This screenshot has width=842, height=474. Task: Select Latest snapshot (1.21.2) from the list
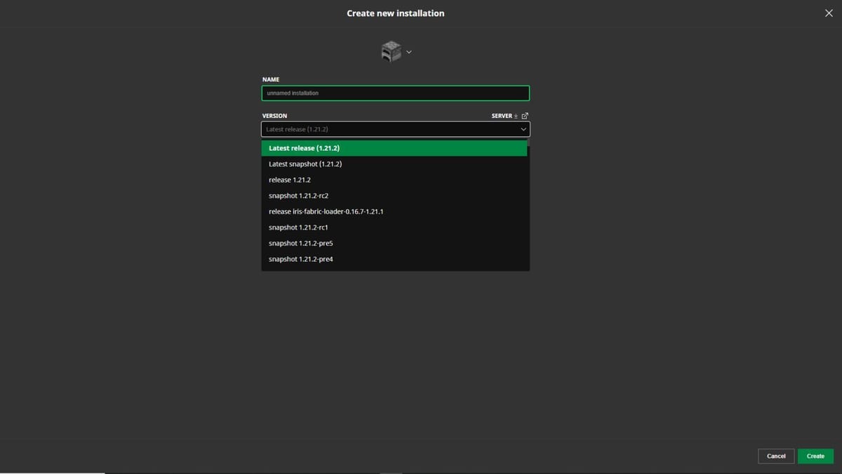[395, 164]
